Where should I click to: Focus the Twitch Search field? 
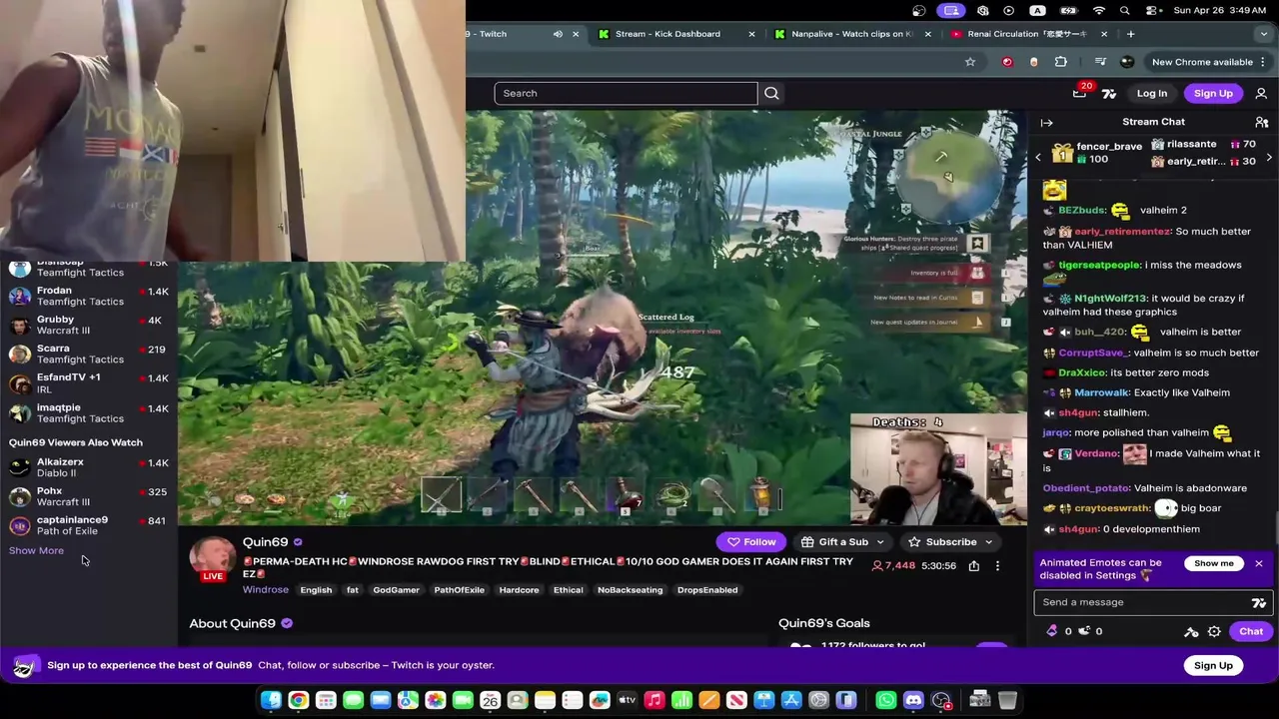[626, 93]
